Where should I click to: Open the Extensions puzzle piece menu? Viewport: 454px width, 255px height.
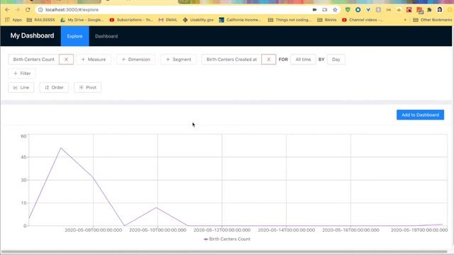point(430,9)
